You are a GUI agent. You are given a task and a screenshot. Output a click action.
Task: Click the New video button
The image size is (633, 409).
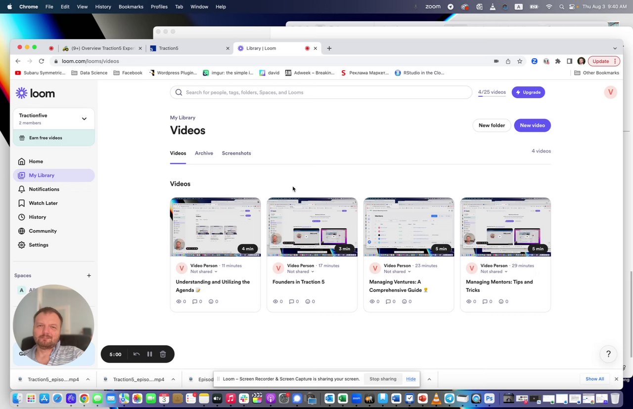point(532,125)
